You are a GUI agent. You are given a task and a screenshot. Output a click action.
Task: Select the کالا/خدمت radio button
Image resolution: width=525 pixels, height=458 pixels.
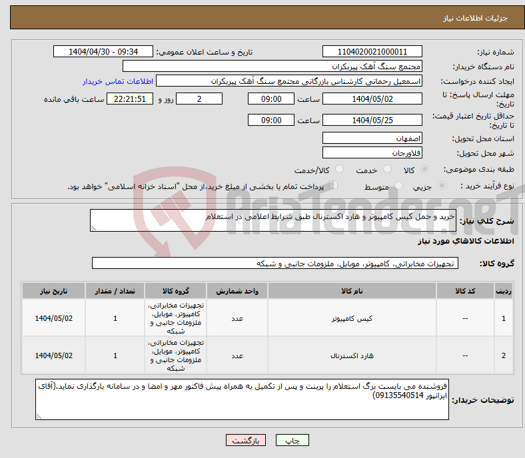pos(340,169)
